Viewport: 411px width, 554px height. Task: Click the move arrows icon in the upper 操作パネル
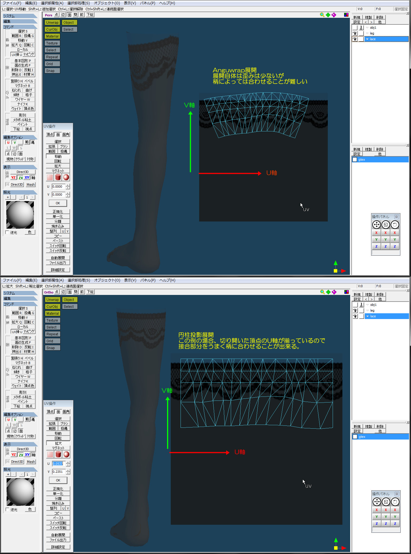376,225
